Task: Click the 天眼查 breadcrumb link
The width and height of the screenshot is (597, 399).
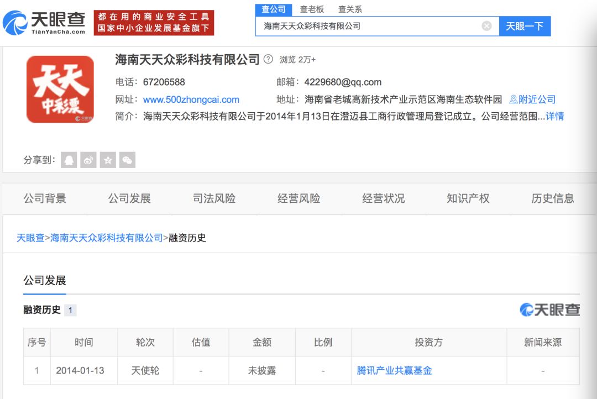Action: 30,238
